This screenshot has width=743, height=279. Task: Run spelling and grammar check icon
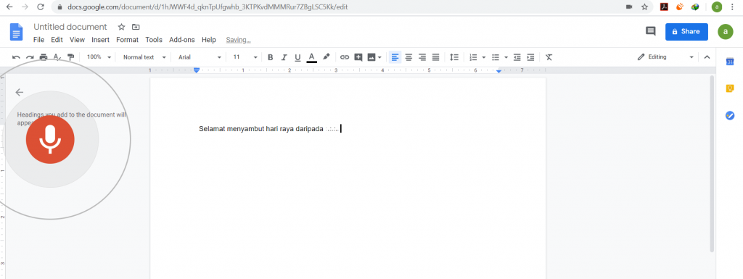57,57
